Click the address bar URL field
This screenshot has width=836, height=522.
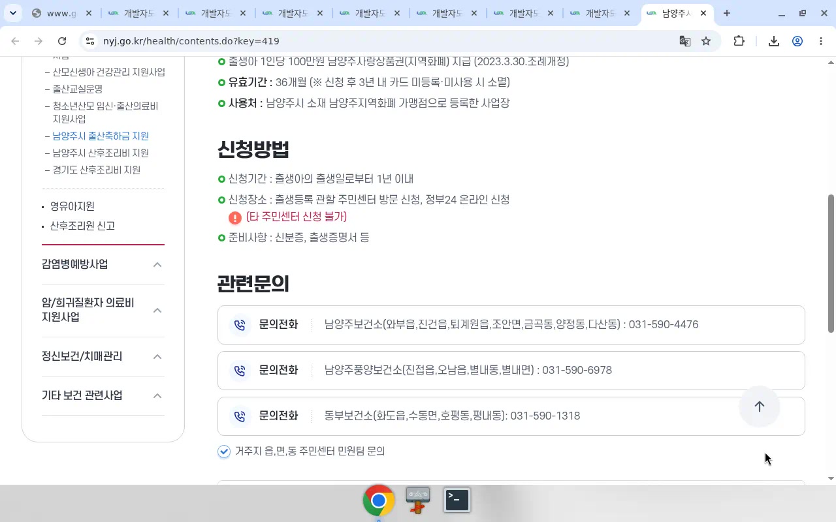pos(385,41)
